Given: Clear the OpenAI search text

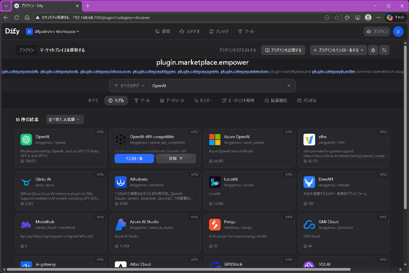Looking at the screenshot, I should [289, 86].
